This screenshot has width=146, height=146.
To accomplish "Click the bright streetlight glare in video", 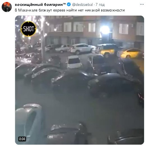I will pyautogui.click(x=105, y=30).
